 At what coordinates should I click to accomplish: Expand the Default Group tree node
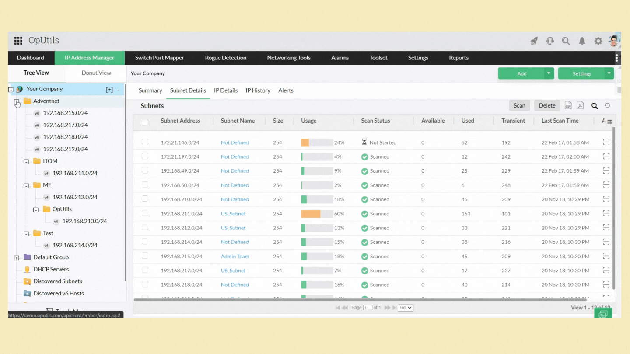[x=17, y=257]
